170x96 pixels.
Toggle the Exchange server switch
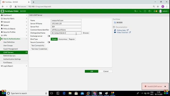click(x=49, y=36)
